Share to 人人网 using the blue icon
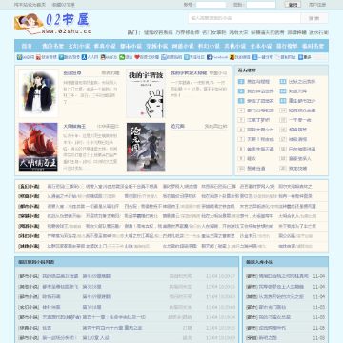343x343 pixels. click(x=84, y=57)
